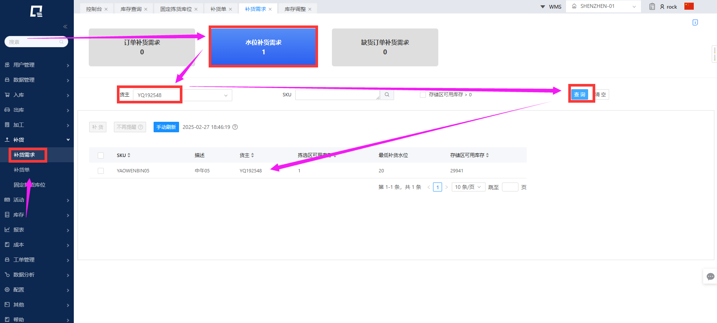
Task: Close the 库存调整 tab
Action: tap(310, 9)
